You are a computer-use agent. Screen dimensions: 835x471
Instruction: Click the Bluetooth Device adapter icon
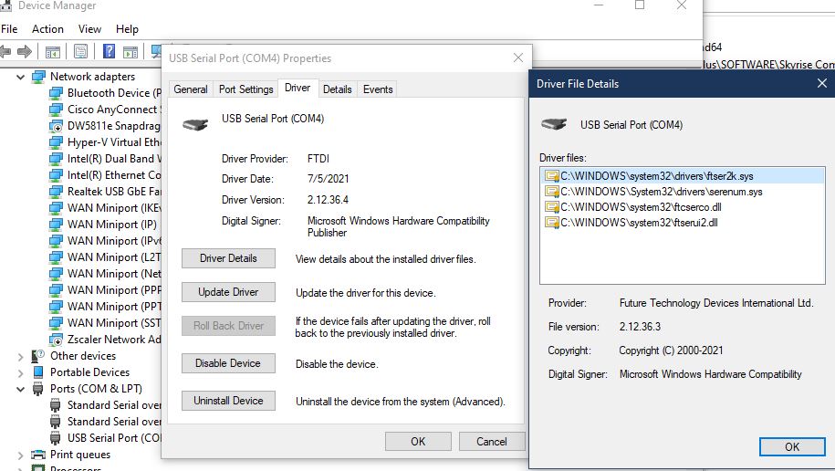[56, 93]
